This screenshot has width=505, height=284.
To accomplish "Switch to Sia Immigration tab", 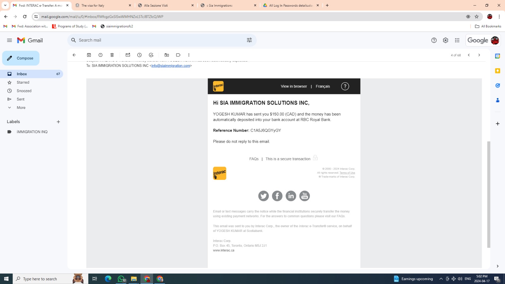I will [x=229, y=5].
